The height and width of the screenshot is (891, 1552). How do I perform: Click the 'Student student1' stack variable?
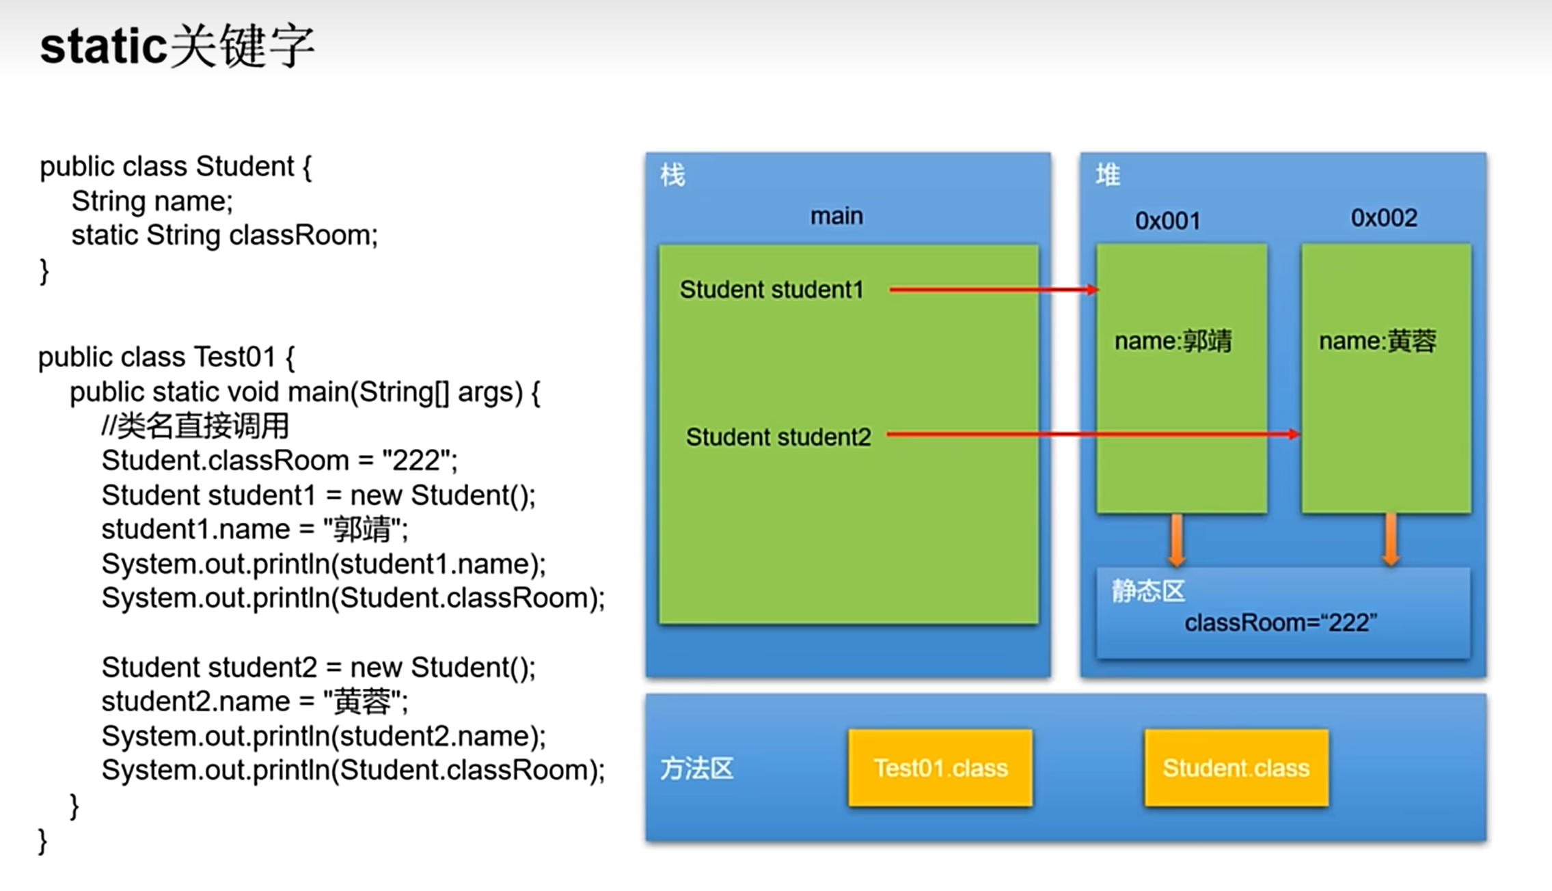tap(772, 290)
